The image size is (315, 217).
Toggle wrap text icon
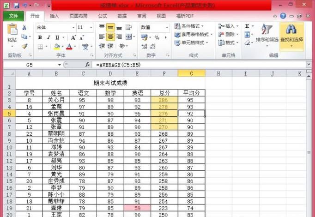[x=128, y=27]
